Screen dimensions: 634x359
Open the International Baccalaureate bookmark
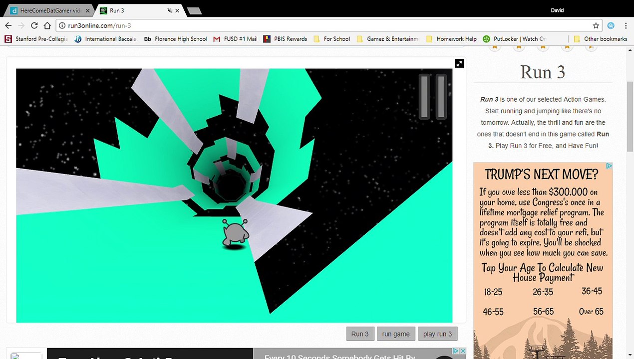click(x=106, y=39)
